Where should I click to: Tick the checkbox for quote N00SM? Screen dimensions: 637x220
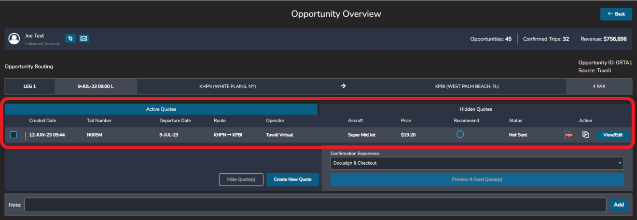[14, 135]
